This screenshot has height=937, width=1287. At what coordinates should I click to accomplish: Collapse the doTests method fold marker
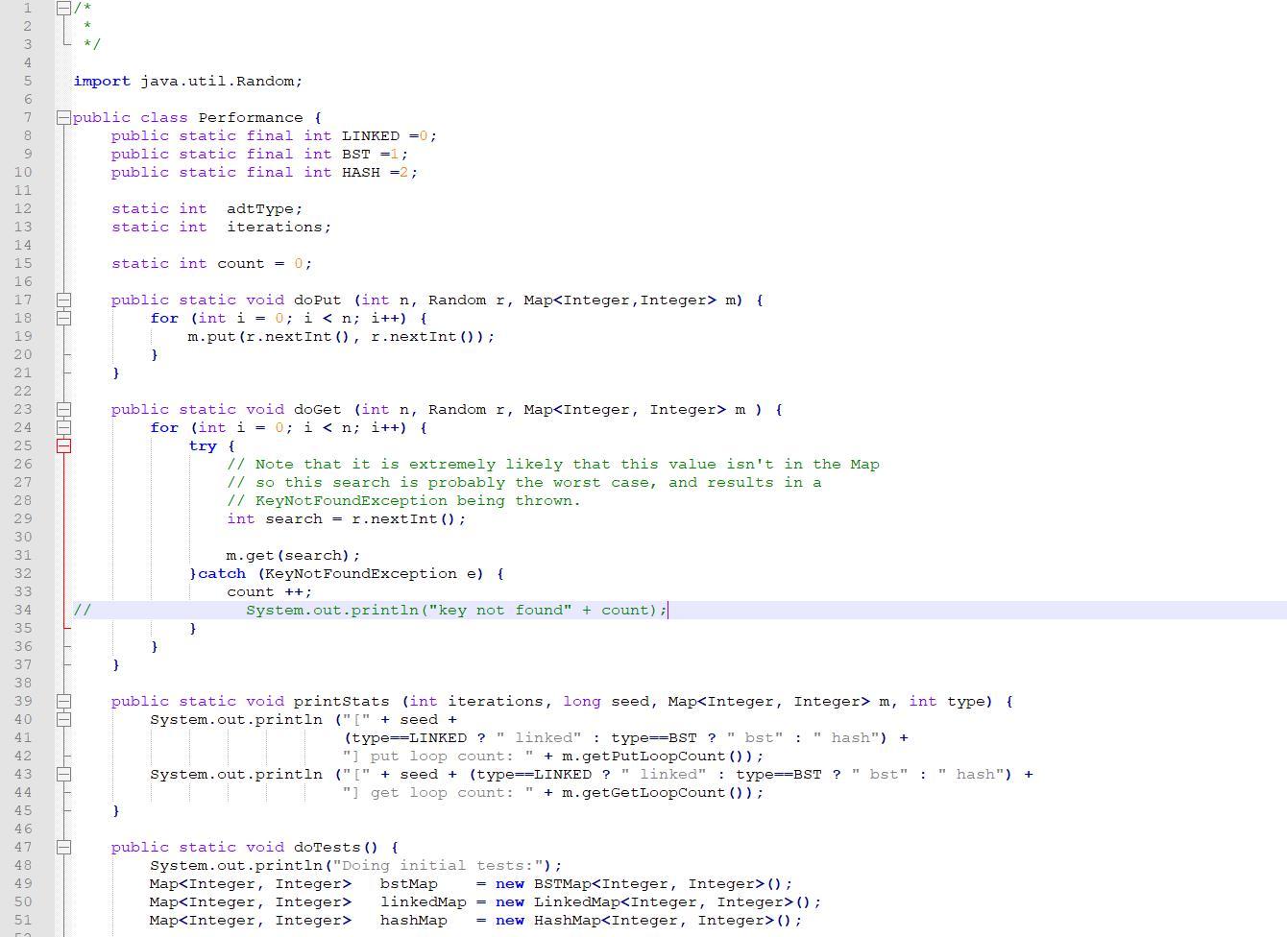[x=63, y=847]
